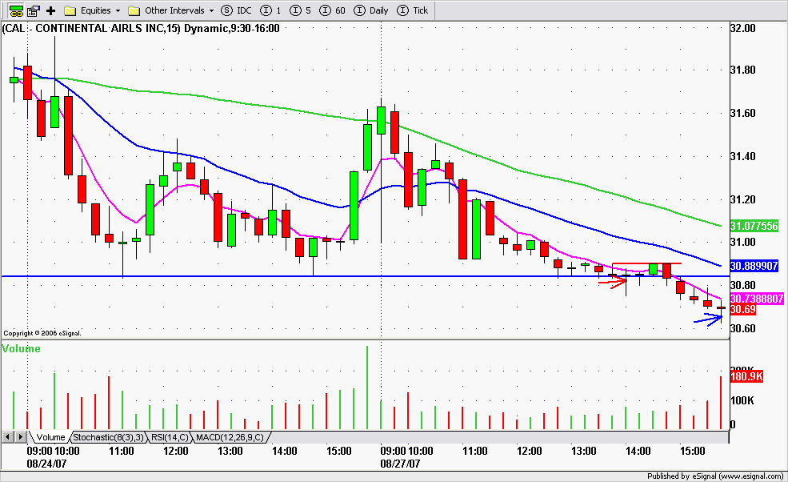Open the MACD(12,26,9,C) tab
The image size is (788, 482).
click(230, 437)
